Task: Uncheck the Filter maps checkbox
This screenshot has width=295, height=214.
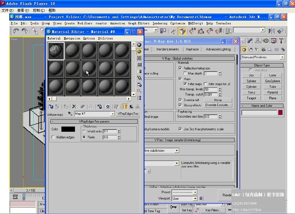Action: coord(185,84)
